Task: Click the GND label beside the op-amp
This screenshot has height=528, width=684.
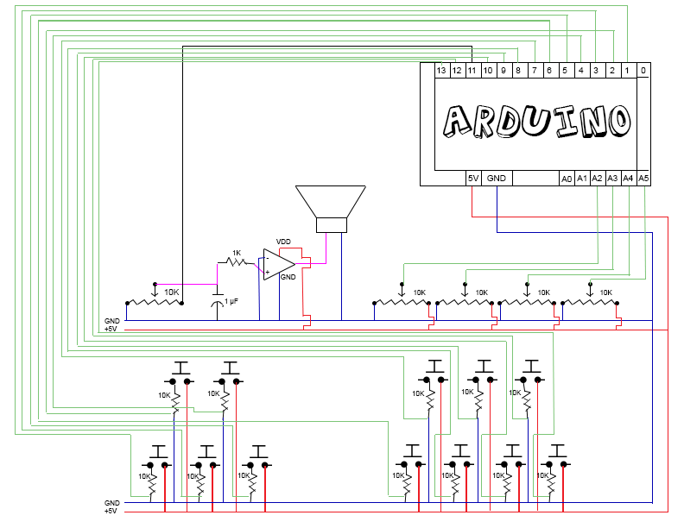Action: pos(288,277)
